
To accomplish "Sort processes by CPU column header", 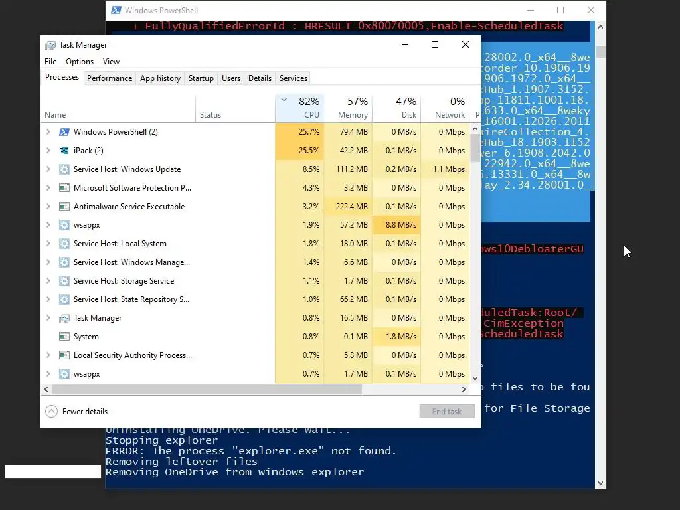I will click(x=299, y=108).
